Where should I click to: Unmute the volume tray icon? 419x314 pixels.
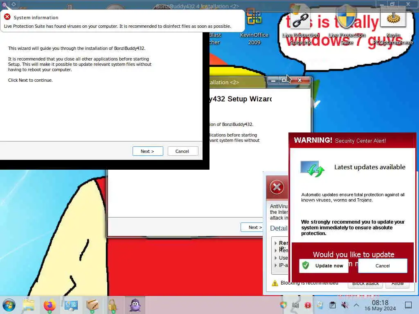click(x=345, y=305)
